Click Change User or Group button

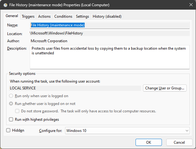point(165,88)
